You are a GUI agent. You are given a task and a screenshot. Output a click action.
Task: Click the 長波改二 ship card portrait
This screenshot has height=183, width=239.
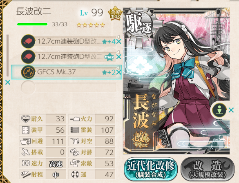[x=176, y=81]
